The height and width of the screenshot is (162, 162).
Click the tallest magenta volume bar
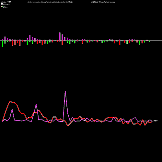(x=60, y=37)
